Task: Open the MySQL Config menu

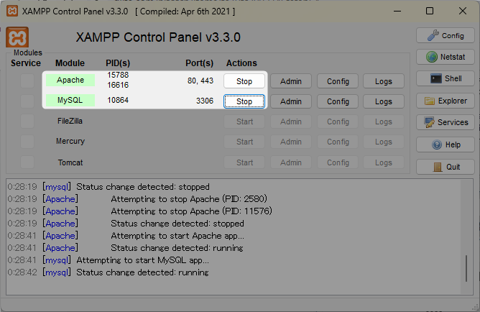Action: [338, 101]
